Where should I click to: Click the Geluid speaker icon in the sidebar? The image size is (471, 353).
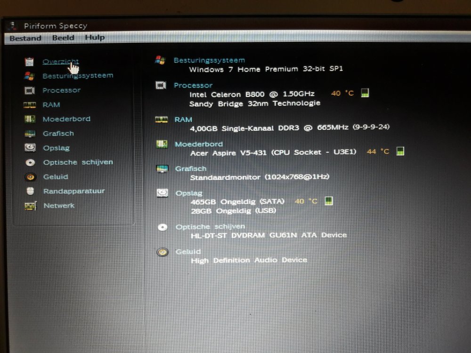tap(30, 177)
